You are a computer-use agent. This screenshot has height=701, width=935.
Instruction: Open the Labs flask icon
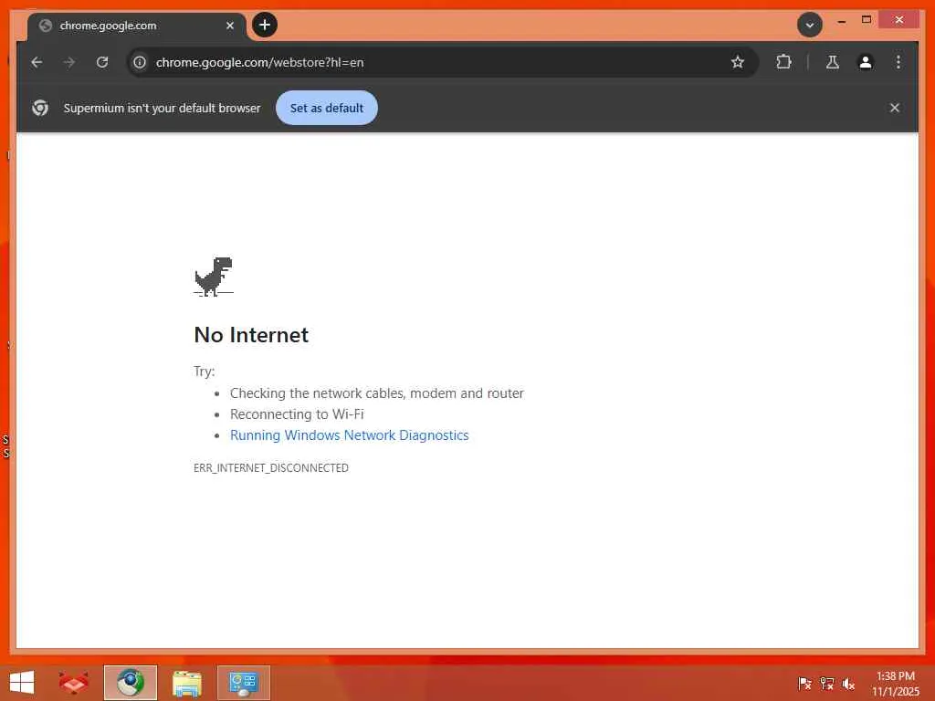tap(833, 62)
